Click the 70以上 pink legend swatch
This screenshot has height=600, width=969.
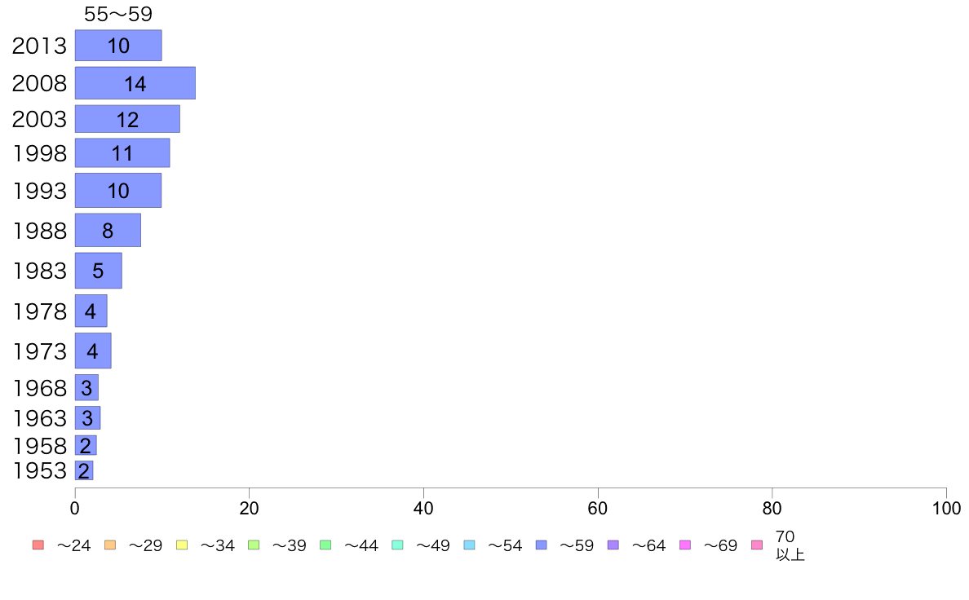click(x=757, y=545)
